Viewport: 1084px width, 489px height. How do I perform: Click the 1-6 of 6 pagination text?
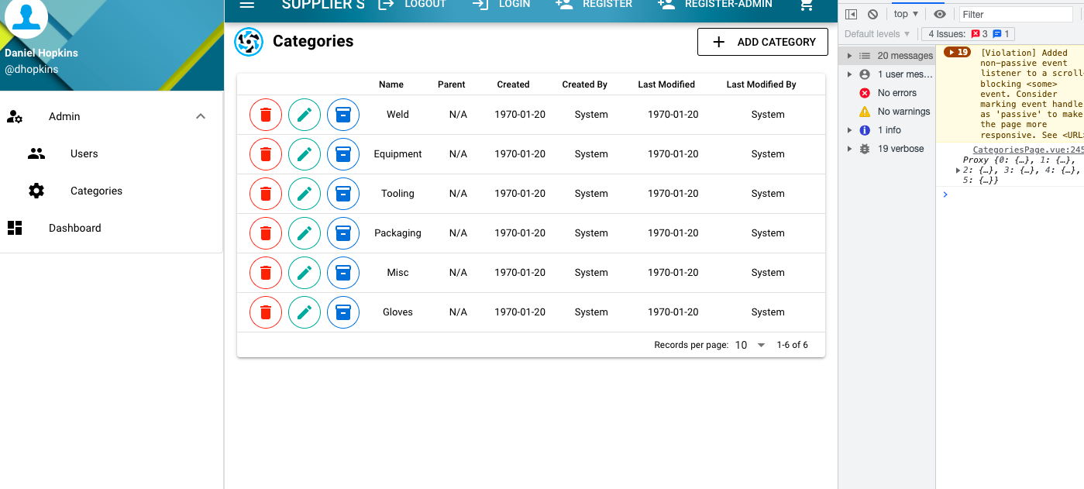point(792,345)
